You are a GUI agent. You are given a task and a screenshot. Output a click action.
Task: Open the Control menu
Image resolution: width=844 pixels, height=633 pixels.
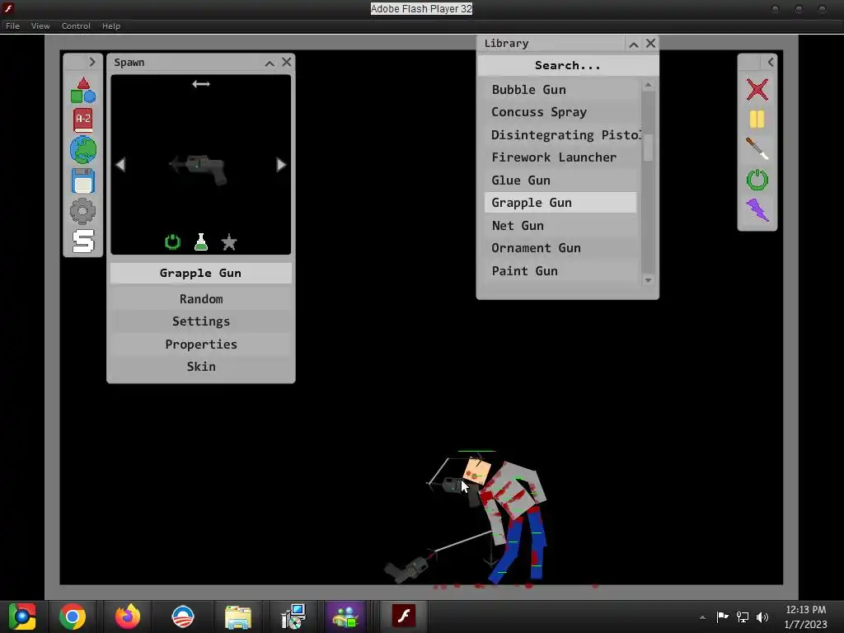click(x=76, y=26)
